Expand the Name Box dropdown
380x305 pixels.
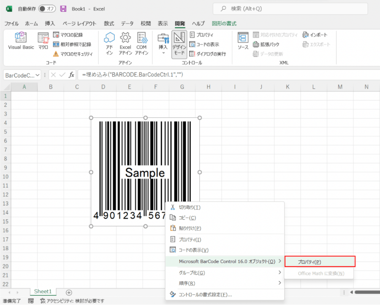38,75
